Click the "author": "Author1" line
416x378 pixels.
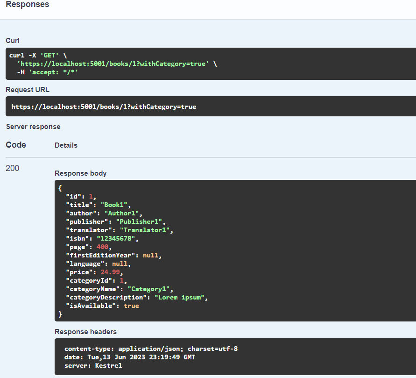tap(104, 213)
